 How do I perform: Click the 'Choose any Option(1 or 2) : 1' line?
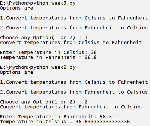pyautogui.click(x=44, y=38)
